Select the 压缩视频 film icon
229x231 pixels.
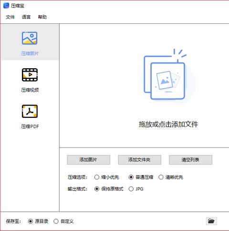30,74
